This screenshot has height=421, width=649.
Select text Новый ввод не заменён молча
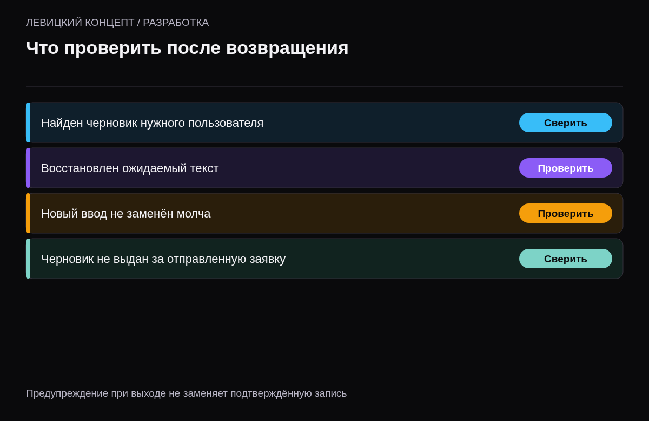[x=126, y=213]
